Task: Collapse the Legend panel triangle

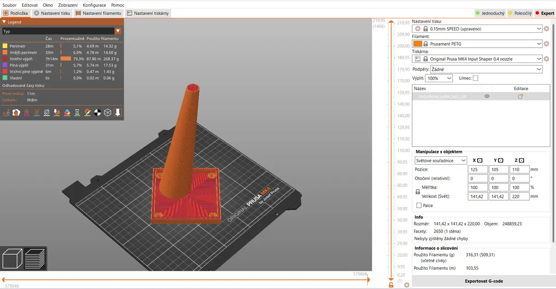Action: tap(4, 22)
